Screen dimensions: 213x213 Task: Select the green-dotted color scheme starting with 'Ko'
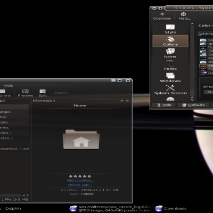(206, 58)
